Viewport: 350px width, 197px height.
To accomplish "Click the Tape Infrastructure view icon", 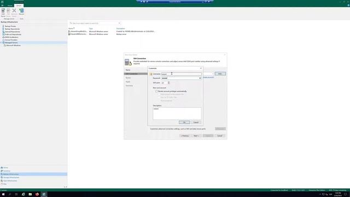I will pyautogui.click(x=2, y=181).
